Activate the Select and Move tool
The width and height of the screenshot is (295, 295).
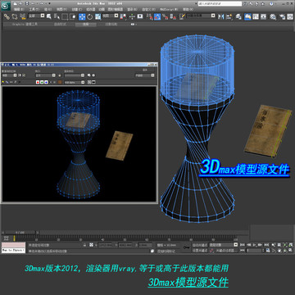click(x=82, y=16)
